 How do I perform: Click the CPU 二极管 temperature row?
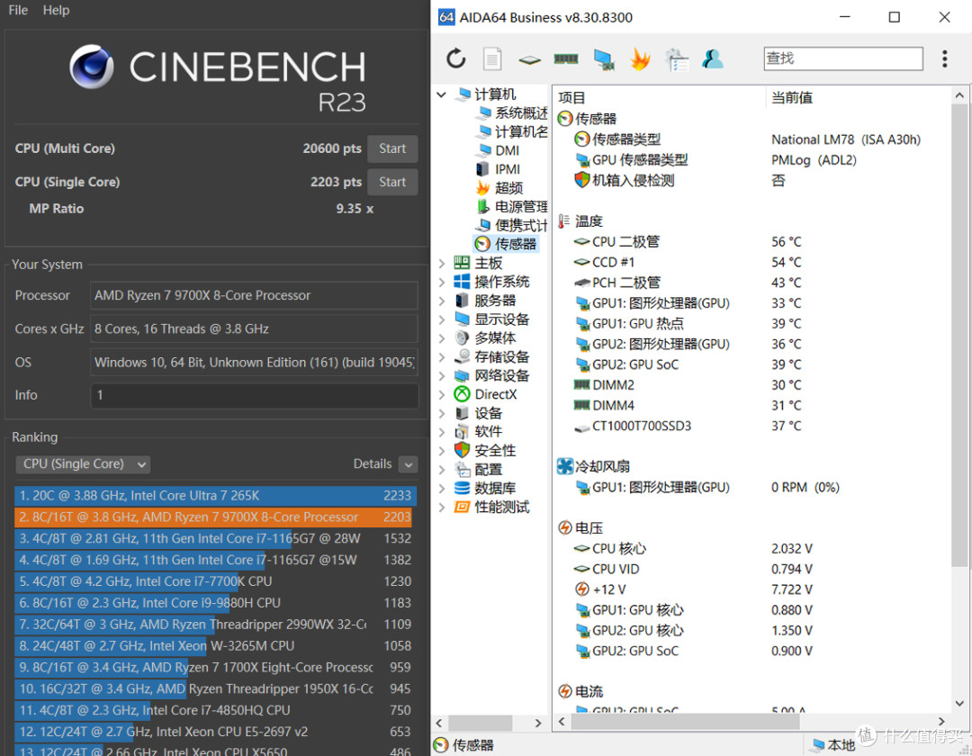click(751, 242)
